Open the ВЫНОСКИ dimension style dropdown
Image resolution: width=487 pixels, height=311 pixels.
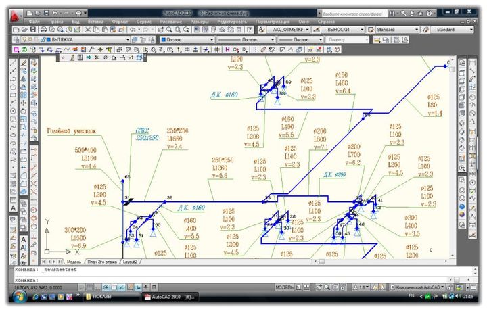(x=362, y=30)
